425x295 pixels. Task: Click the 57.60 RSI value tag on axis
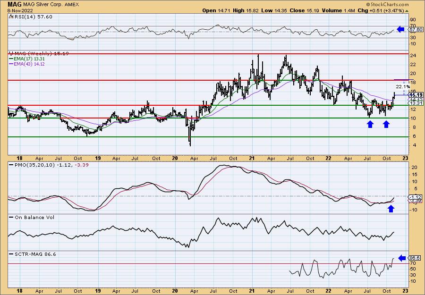pos(416,30)
